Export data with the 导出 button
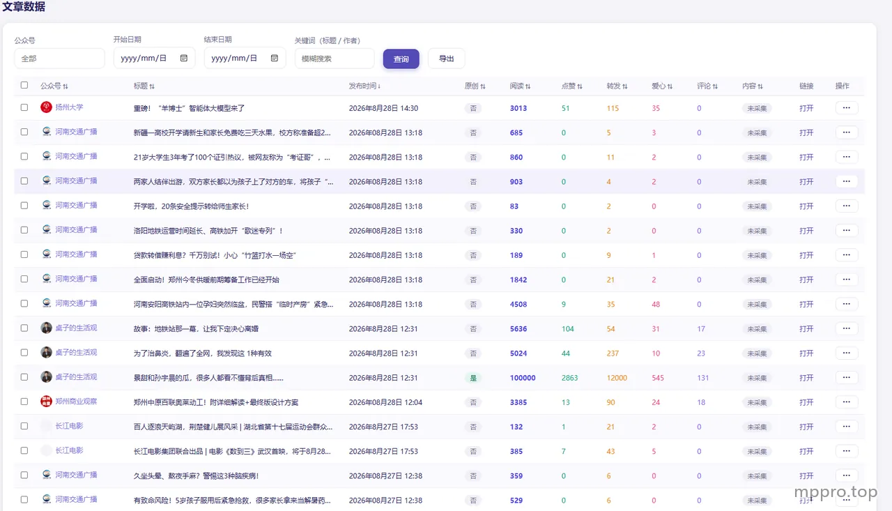The image size is (892, 511). [x=447, y=59]
